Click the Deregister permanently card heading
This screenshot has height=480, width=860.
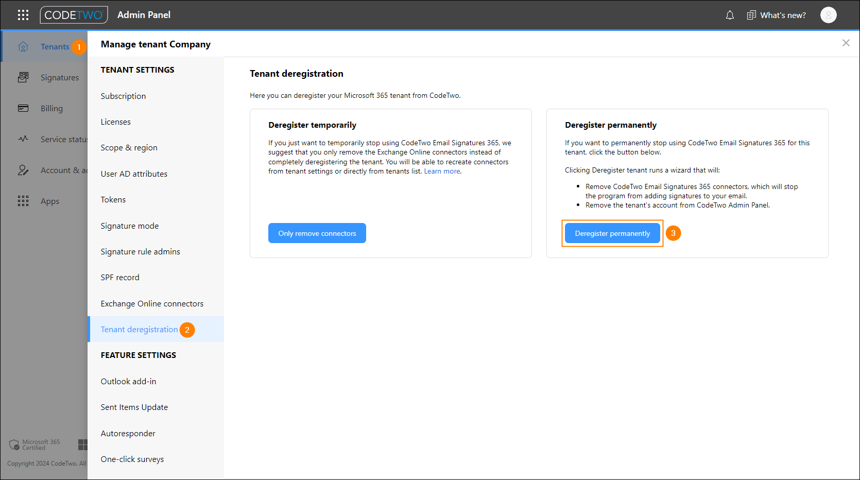click(611, 125)
